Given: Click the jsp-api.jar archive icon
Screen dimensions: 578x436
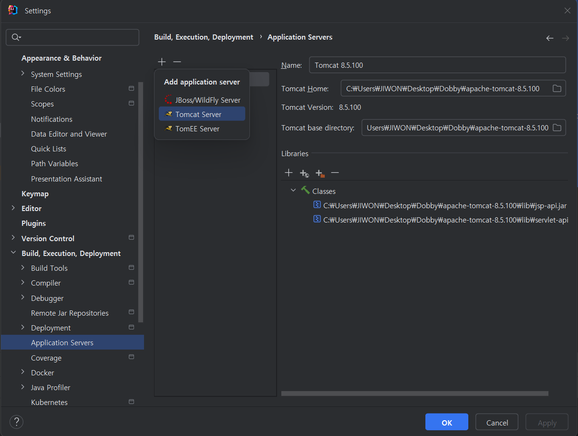Looking at the screenshot, I should click(317, 205).
